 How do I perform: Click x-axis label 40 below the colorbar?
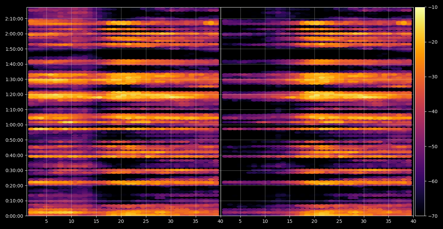tap(413, 221)
